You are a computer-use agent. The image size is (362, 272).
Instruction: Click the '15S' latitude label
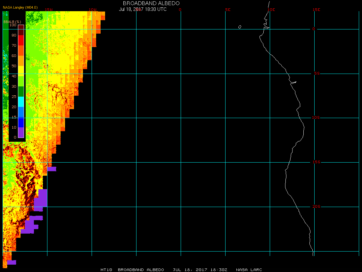pyautogui.click(x=316, y=162)
